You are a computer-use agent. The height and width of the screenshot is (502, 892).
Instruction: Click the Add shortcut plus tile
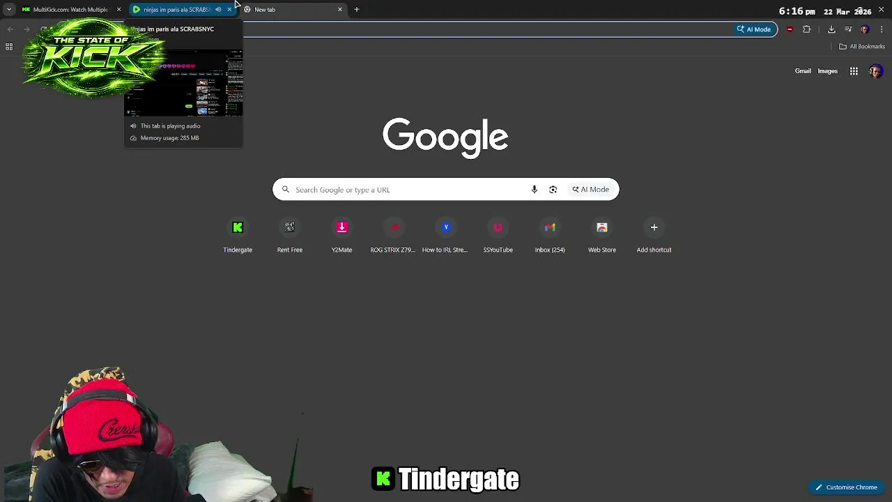[x=654, y=236]
